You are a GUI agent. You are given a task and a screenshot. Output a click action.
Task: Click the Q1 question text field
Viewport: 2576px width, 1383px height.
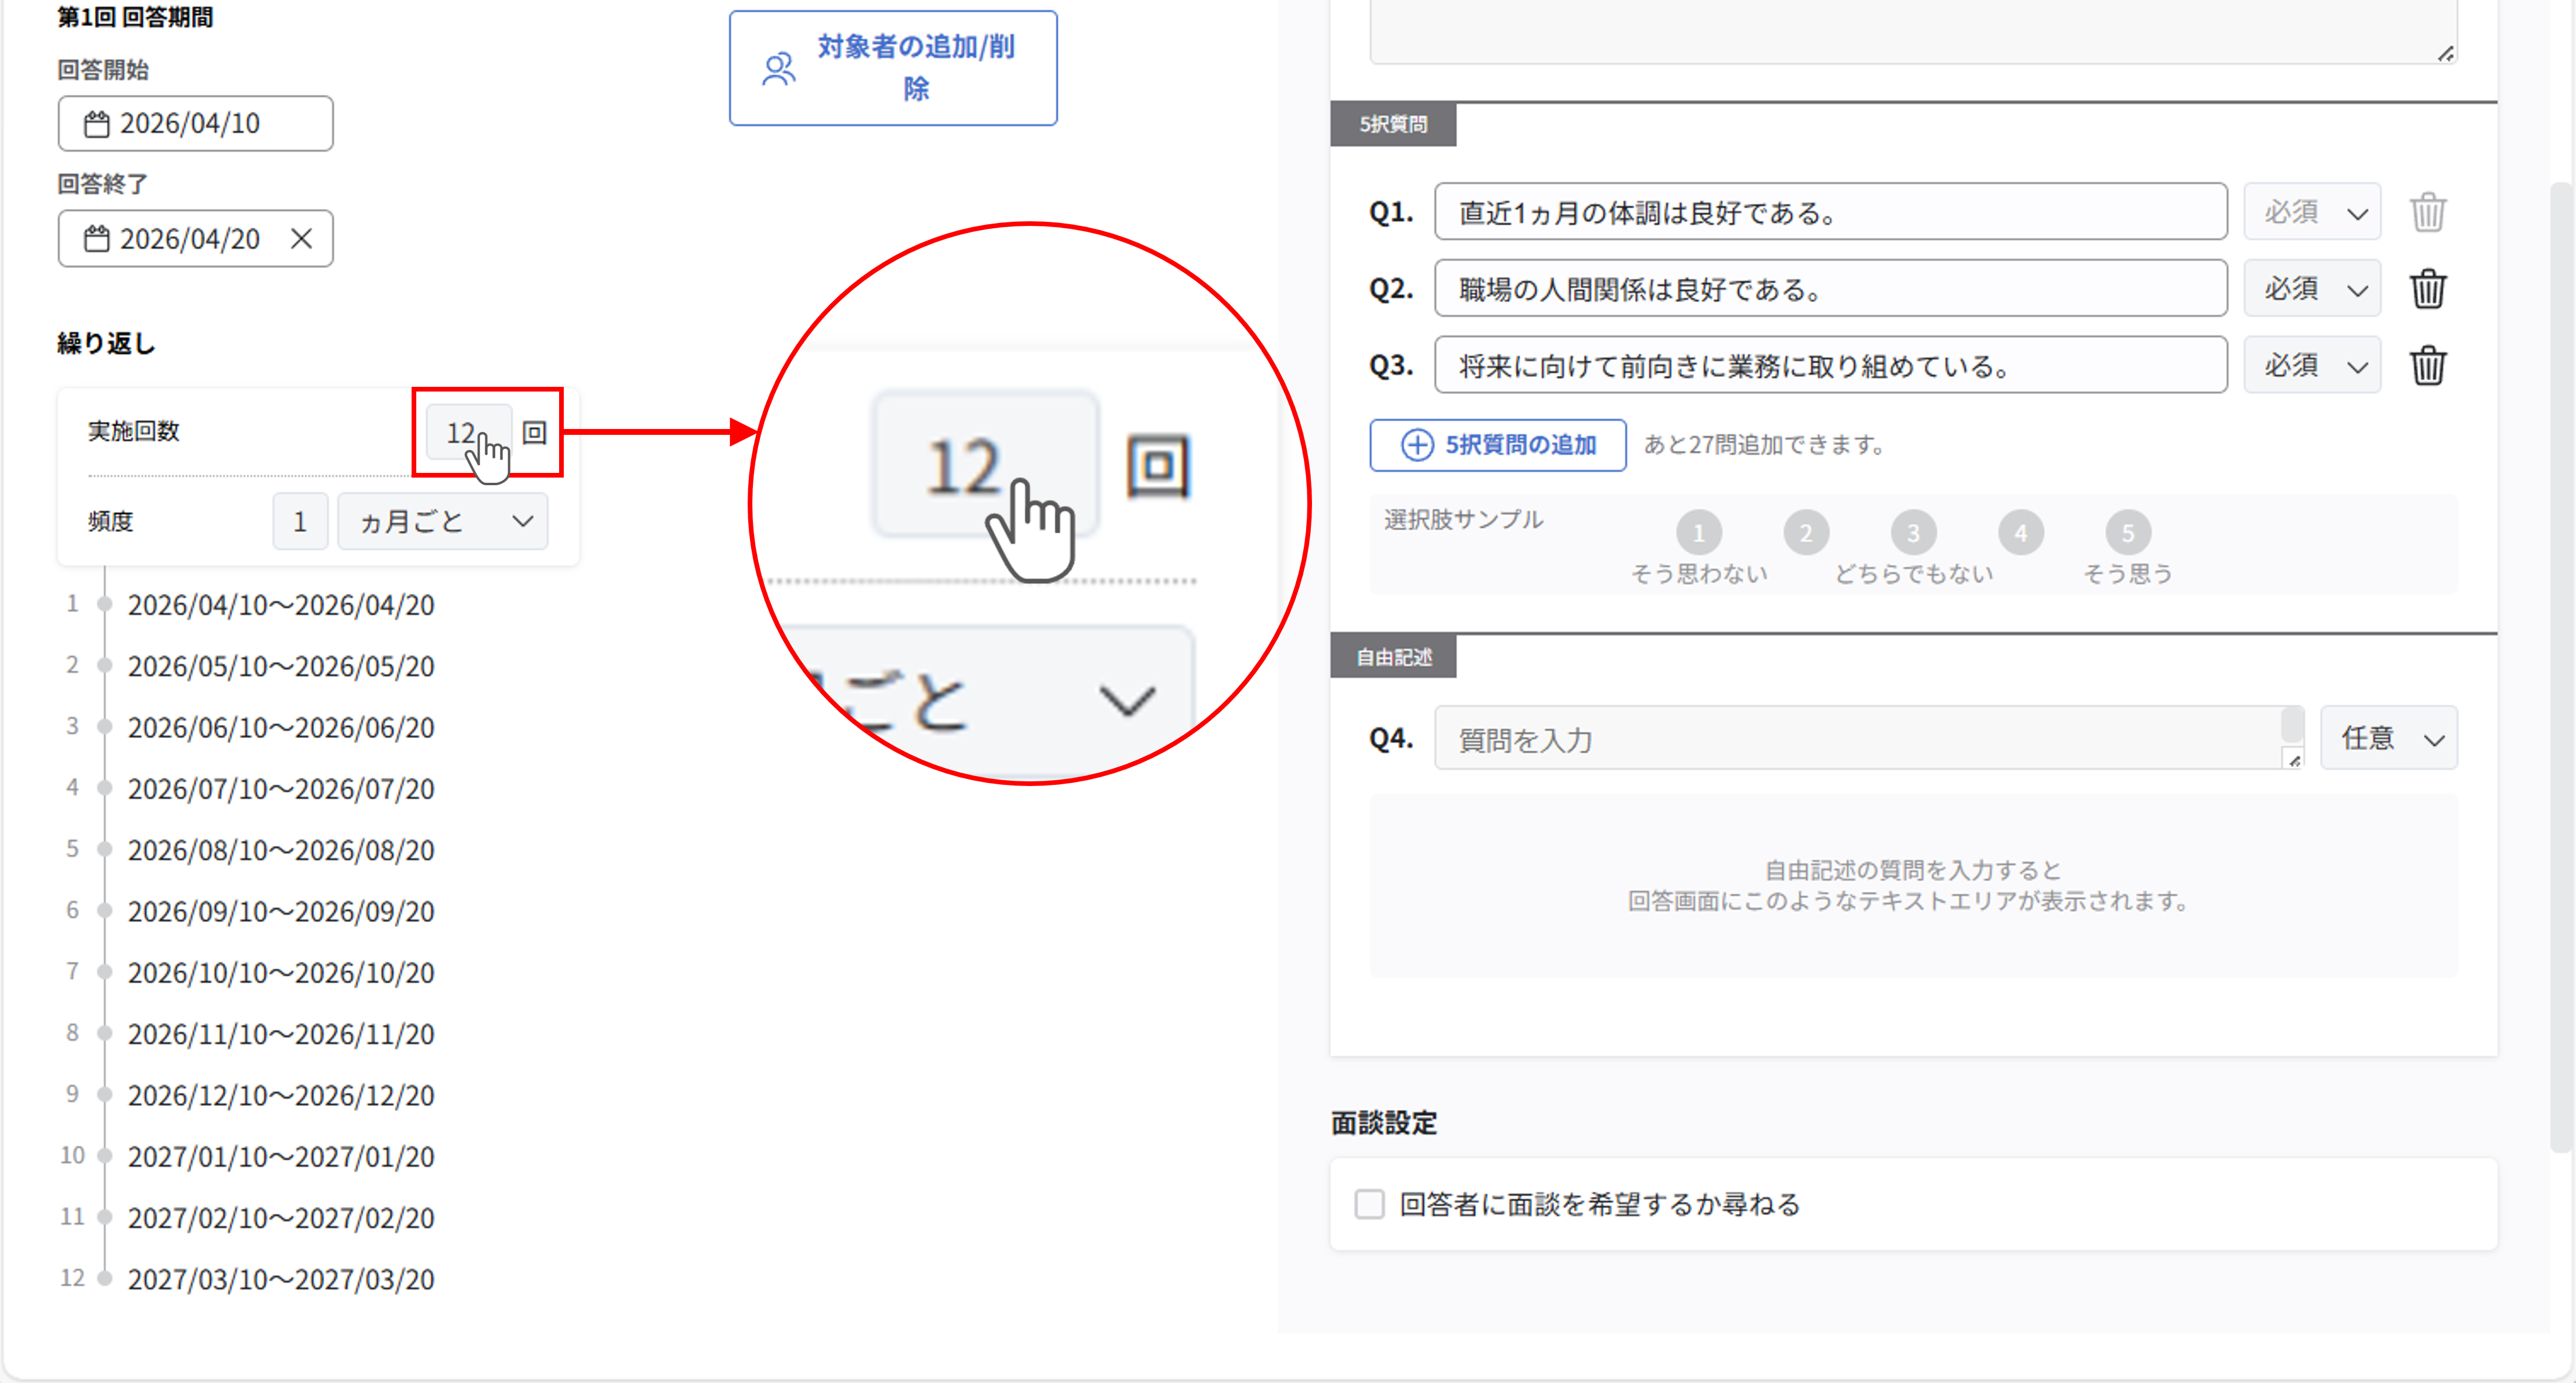click(1830, 212)
